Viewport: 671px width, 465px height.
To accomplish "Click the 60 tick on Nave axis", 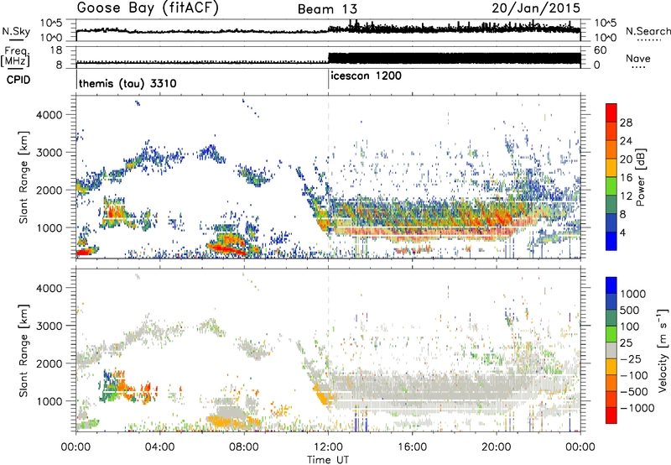I will click(x=601, y=50).
